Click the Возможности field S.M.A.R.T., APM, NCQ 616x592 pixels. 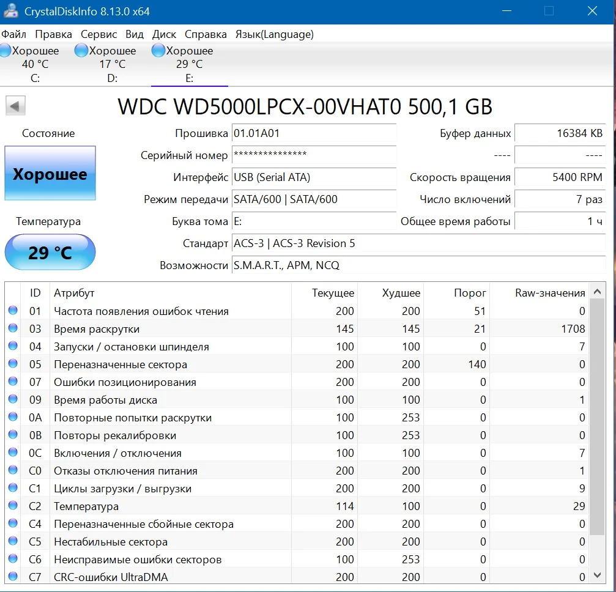pos(419,265)
